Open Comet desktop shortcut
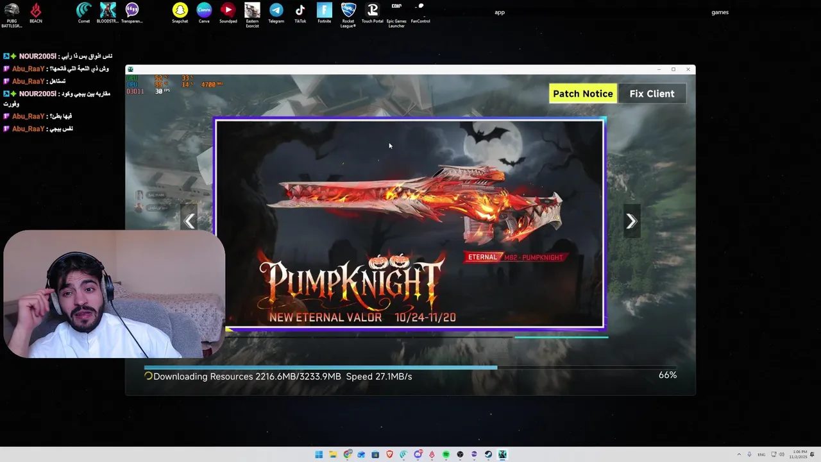821x462 pixels. coord(84,13)
